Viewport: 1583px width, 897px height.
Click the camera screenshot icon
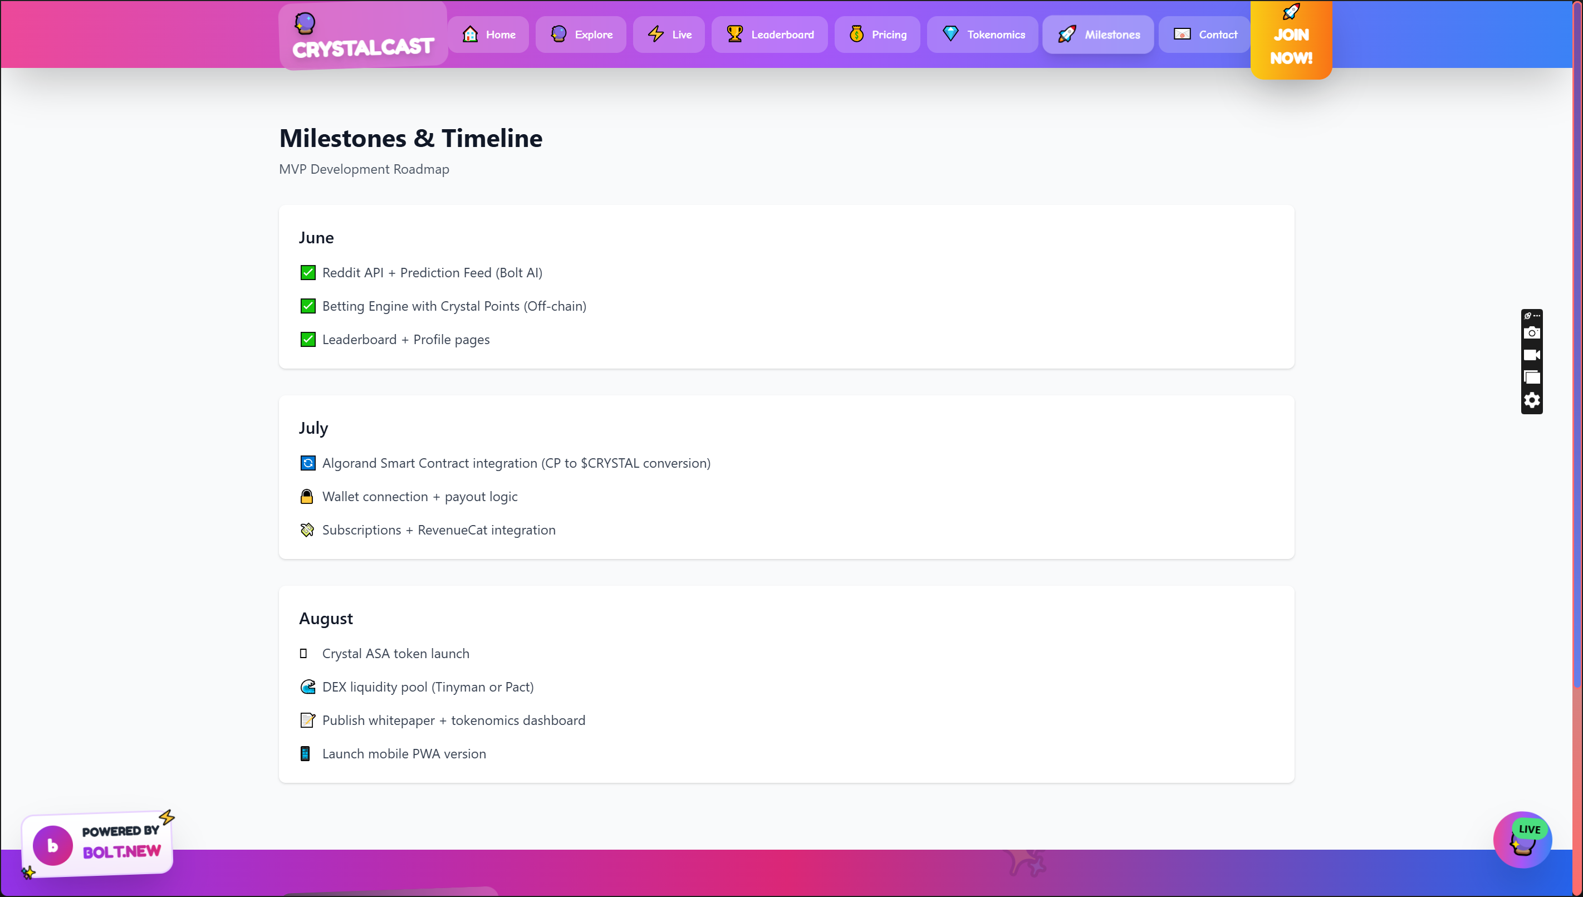tap(1531, 334)
